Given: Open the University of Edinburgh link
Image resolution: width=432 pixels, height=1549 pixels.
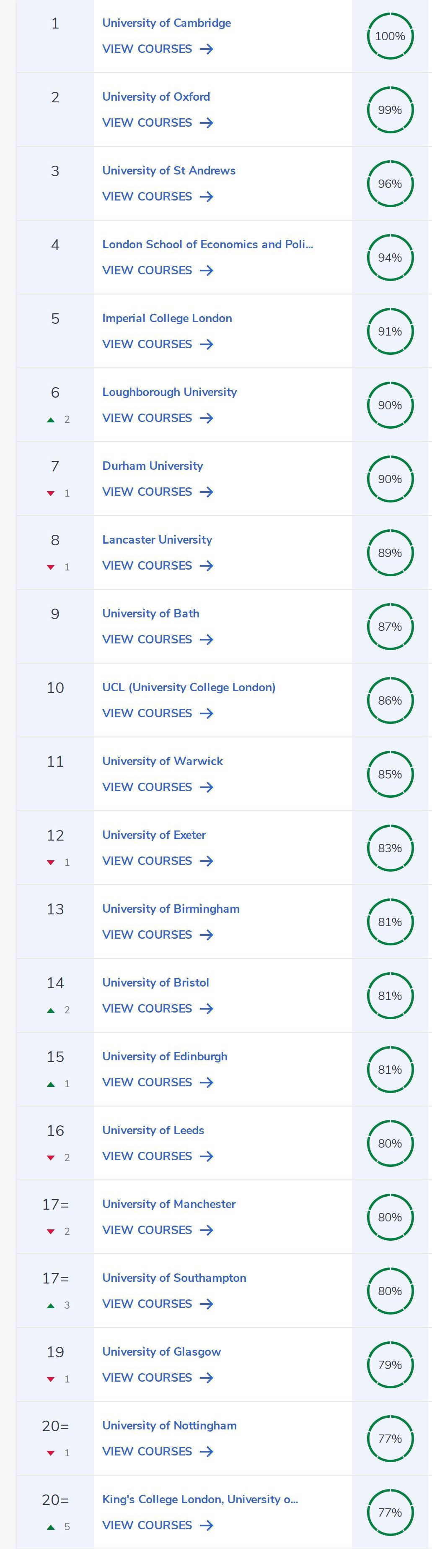Looking at the screenshot, I should [x=165, y=1056].
